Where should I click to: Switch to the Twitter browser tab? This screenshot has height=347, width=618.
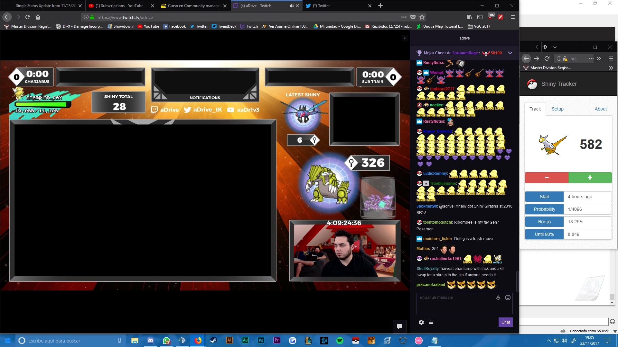[339, 6]
